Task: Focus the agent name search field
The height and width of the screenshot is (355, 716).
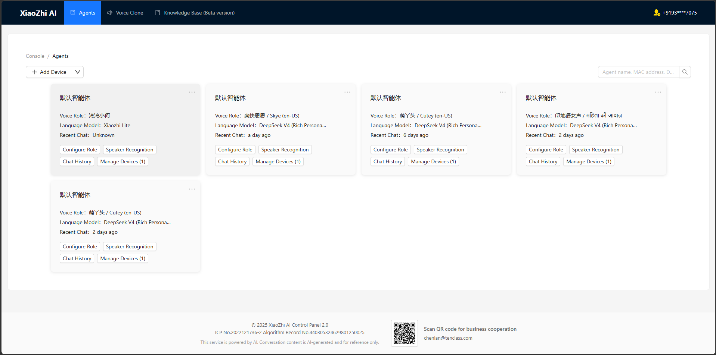Action: click(x=638, y=72)
